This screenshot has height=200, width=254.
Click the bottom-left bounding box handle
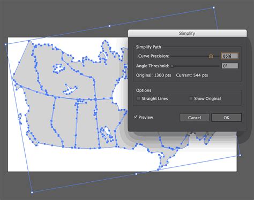click(32, 193)
